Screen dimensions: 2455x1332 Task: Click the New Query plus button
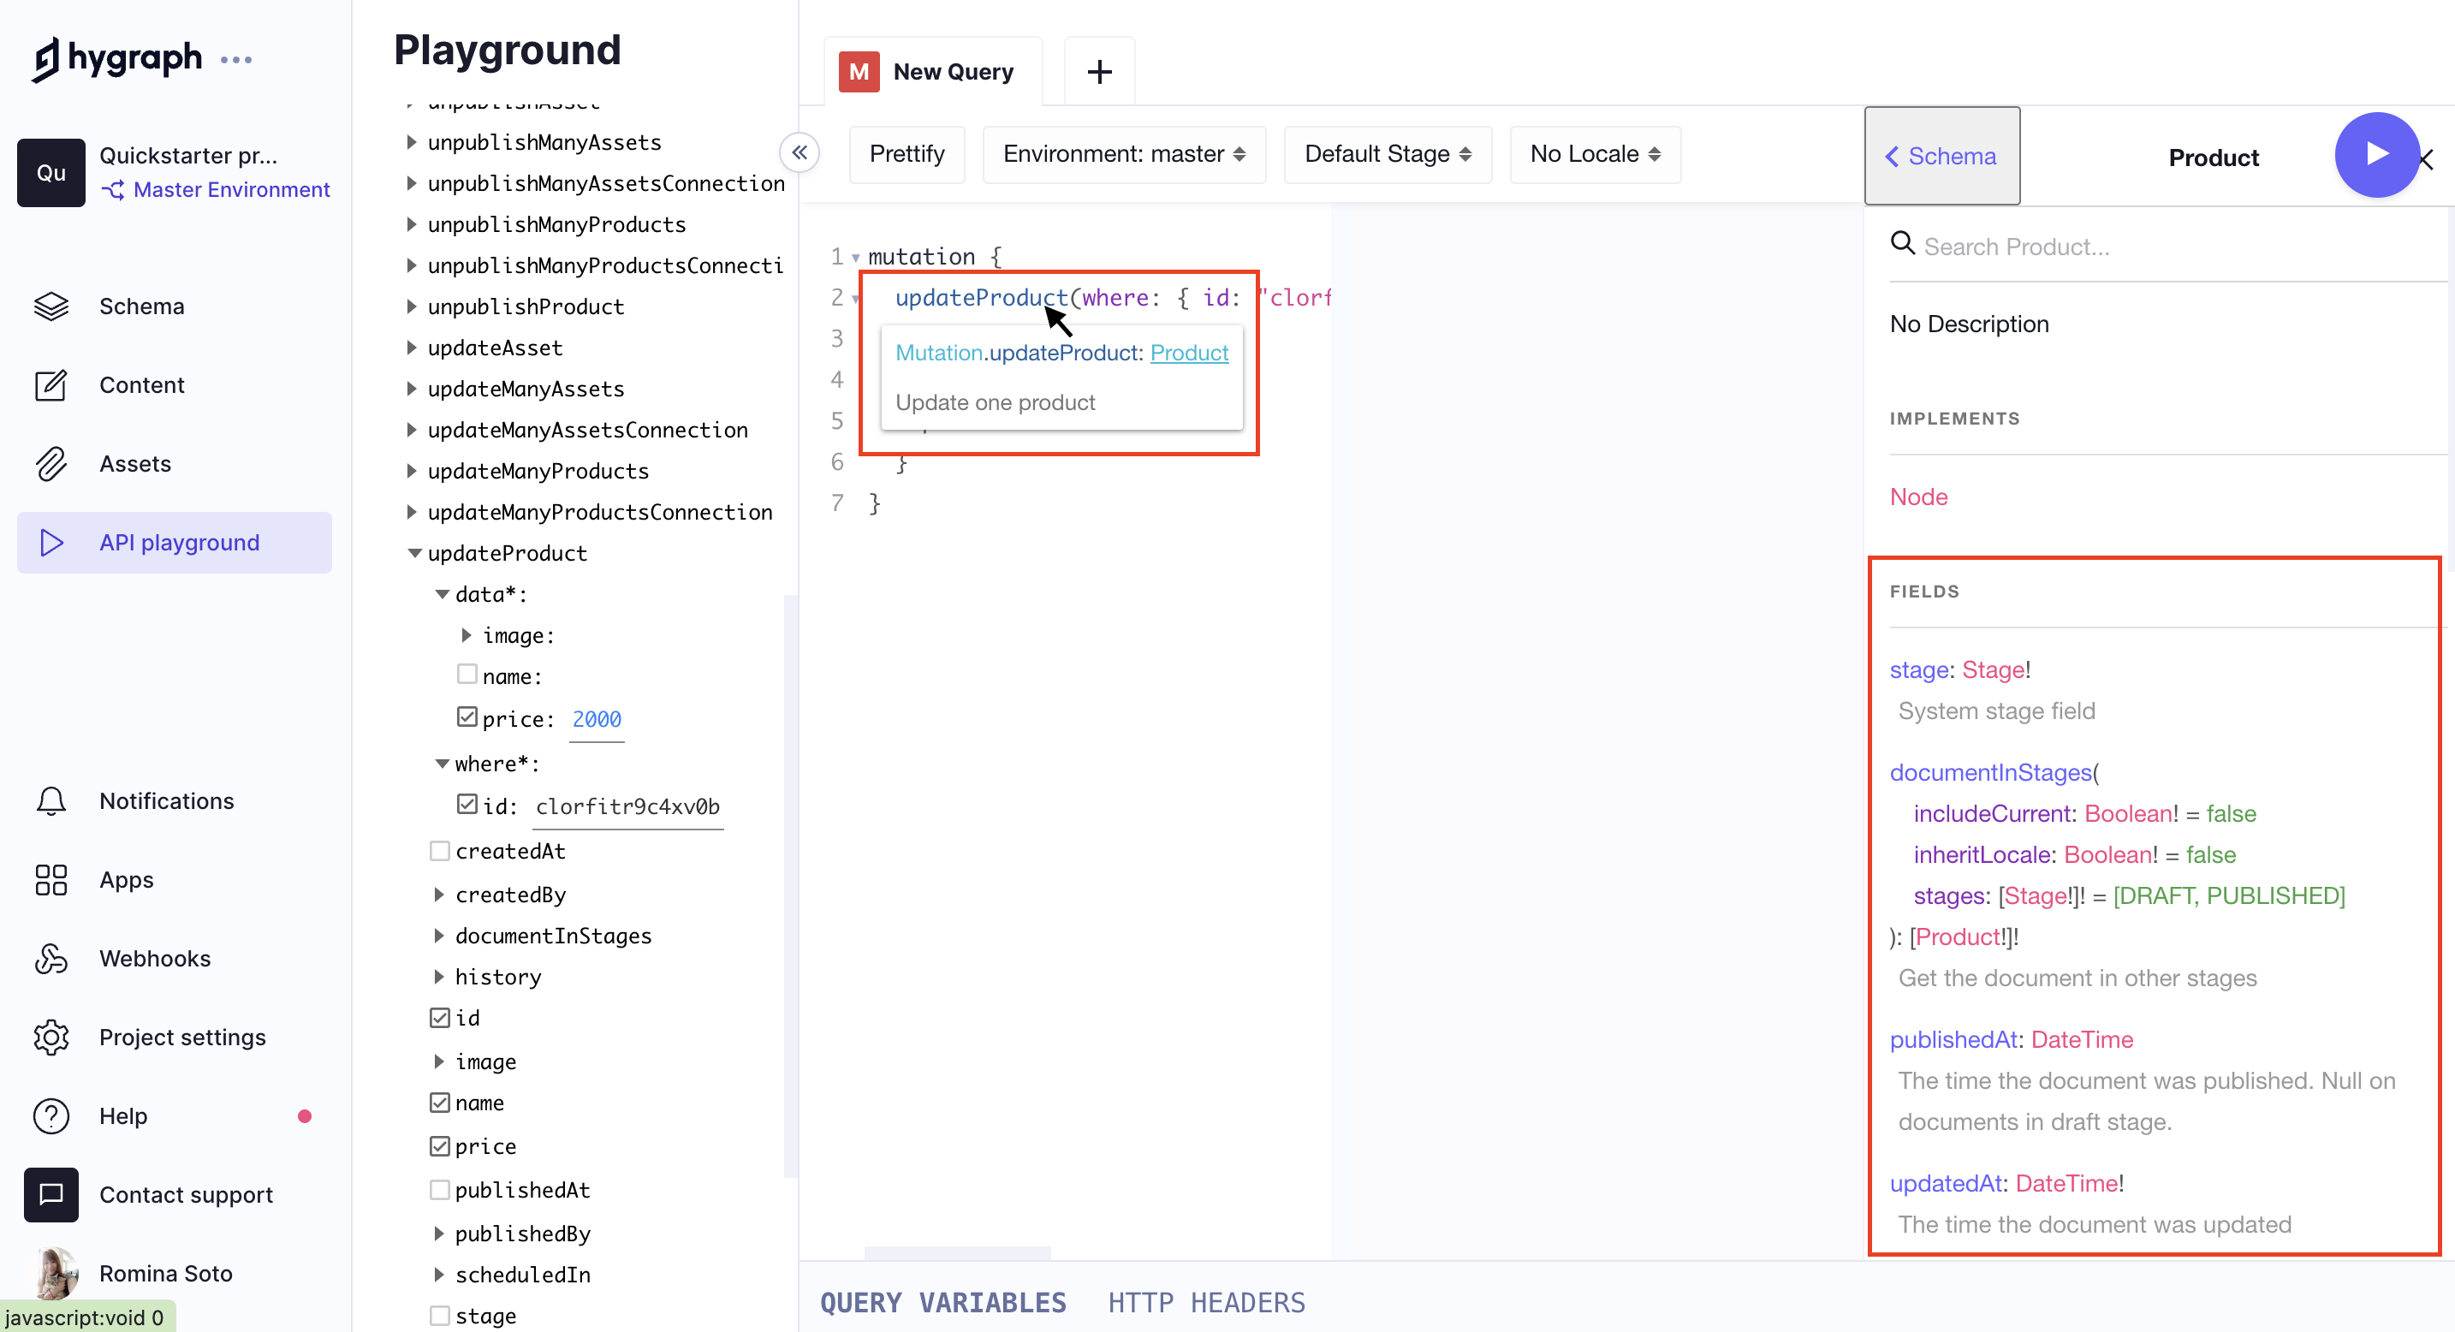point(1099,72)
